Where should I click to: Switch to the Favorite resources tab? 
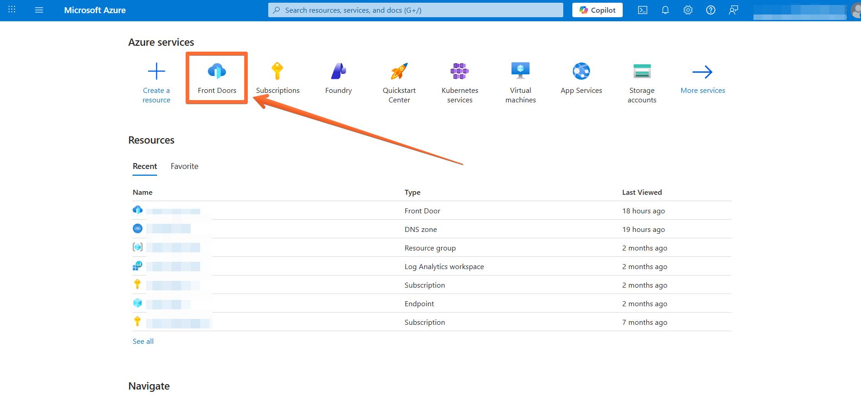(x=184, y=166)
